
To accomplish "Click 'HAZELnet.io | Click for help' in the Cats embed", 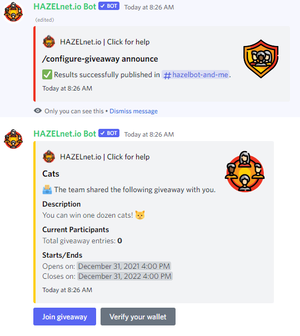I will click(x=105, y=157).
